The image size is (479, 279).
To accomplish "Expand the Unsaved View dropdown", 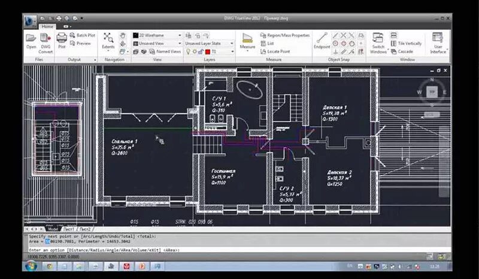I will click(x=180, y=44).
